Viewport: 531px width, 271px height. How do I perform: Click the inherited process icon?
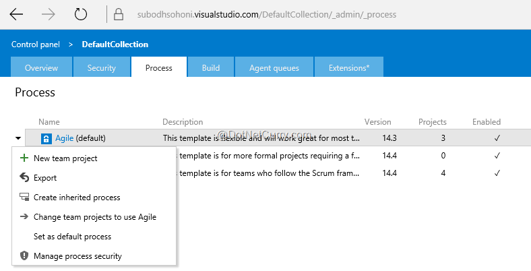coord(24,197)
